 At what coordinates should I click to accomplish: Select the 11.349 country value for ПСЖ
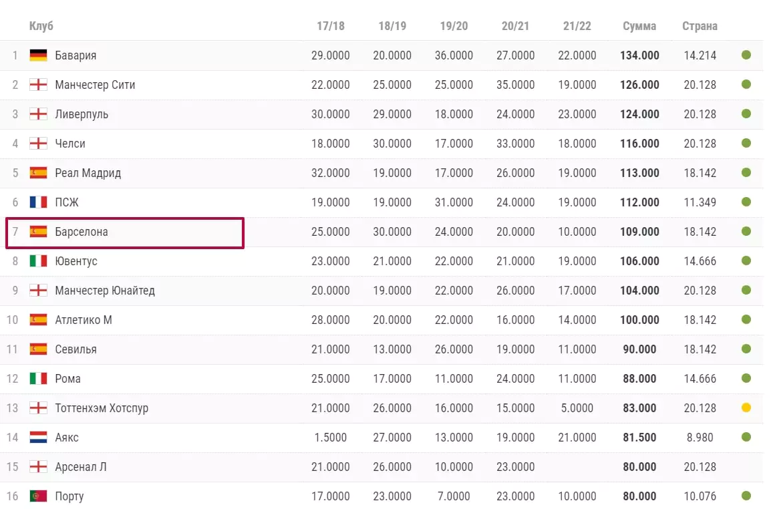700,202
